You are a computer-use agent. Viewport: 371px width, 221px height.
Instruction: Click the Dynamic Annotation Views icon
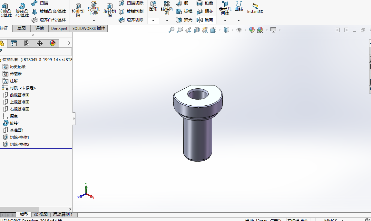(205, 30)
